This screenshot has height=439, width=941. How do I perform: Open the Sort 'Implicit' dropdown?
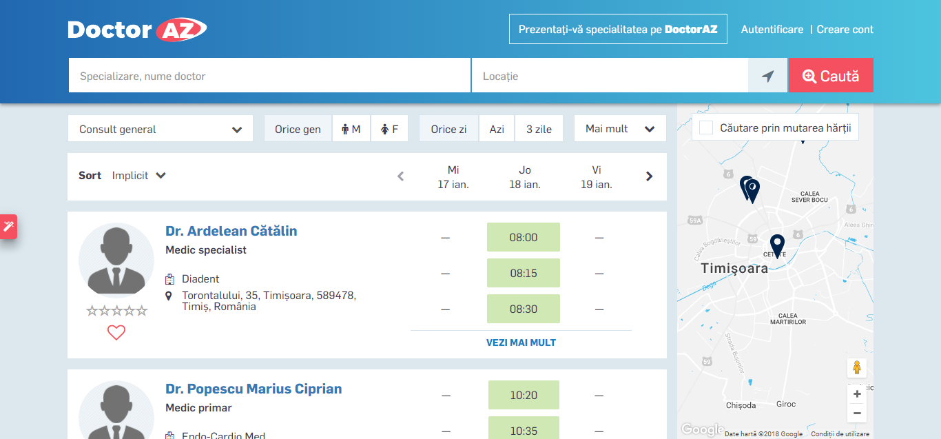[x=139, y=176]
